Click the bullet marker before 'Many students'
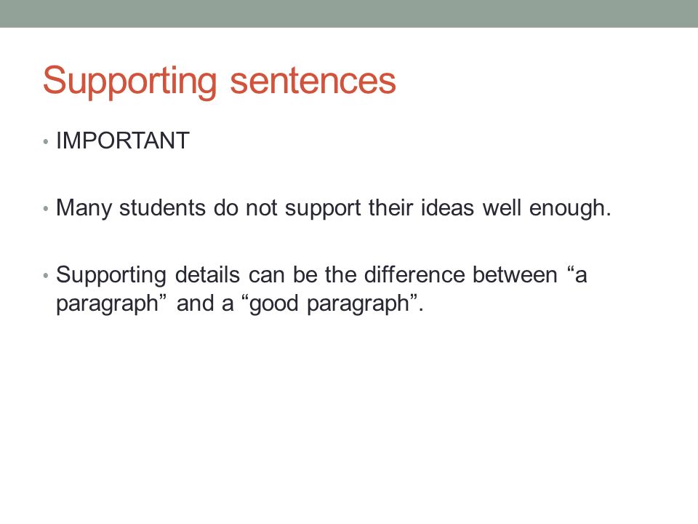 pyautogui.click(x=45, y=209)
